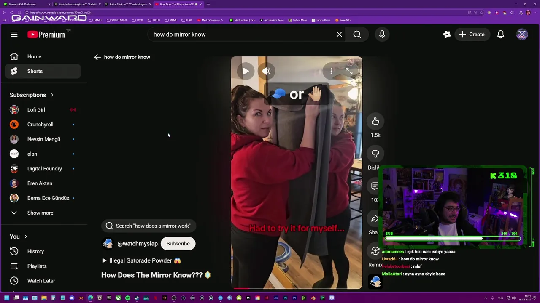Image resolution: width=540 pixels, height=303 pixels.
Task: Open Discord from the taskbar
Action: coord(72,298)
